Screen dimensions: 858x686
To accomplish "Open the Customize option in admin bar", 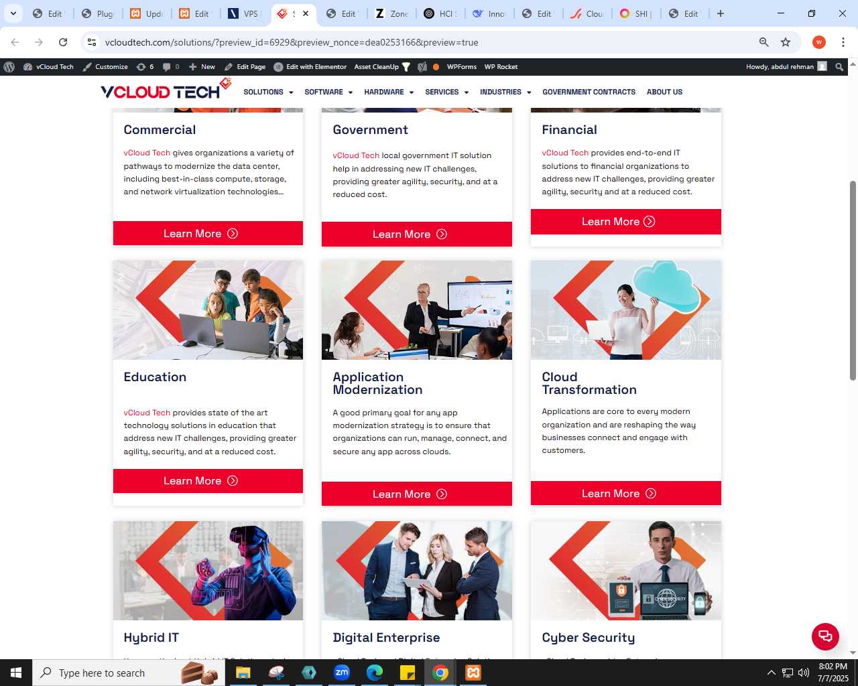I will point(105,67).
